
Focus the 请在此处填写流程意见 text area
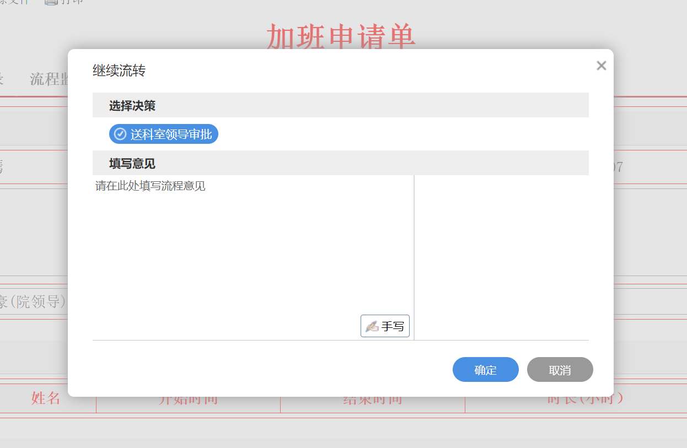click(x=253, y=248)
